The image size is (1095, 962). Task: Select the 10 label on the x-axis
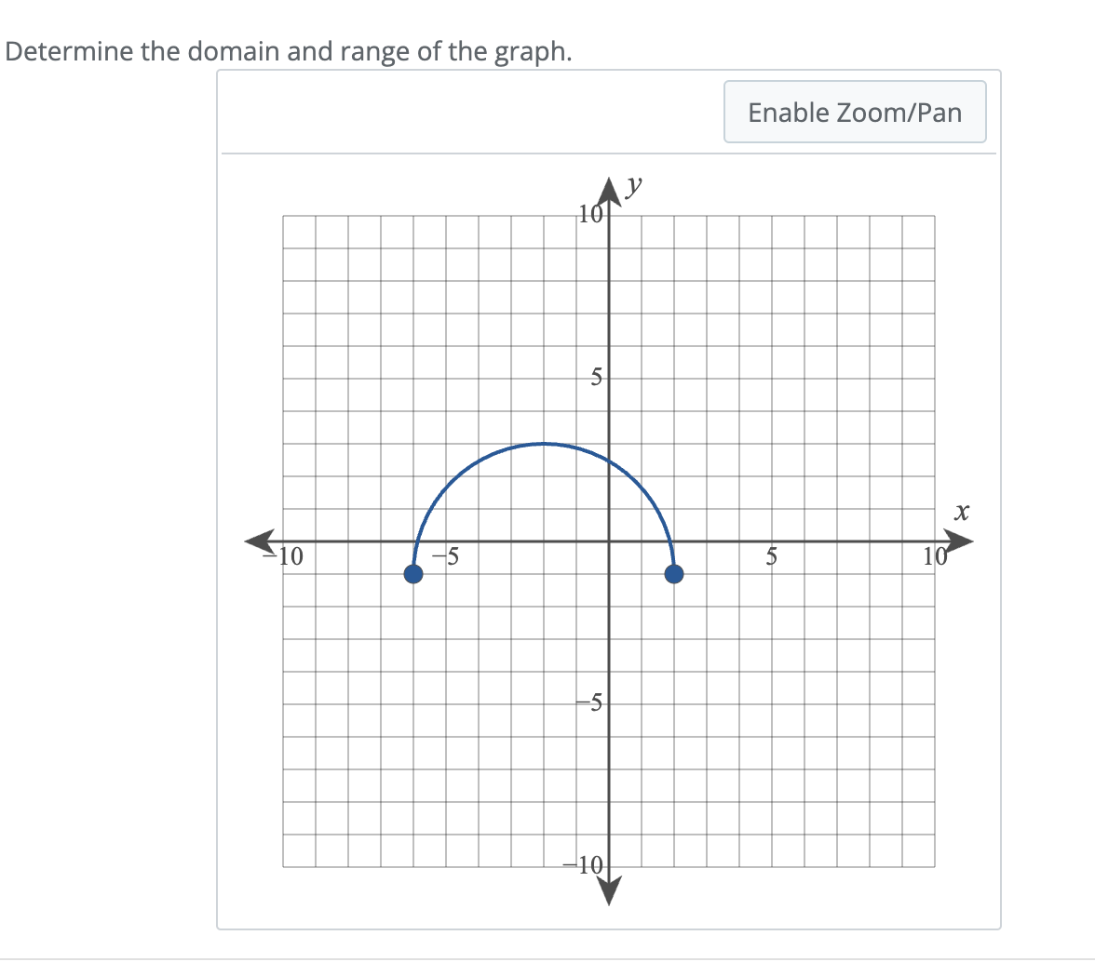pyautogui.click(x=933, y=556)
